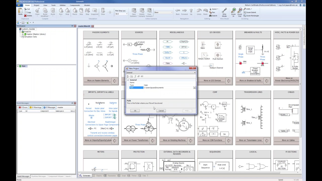Image resolution: width=322 pixels, height=181 pixels.
Task: Open the Project ribbon tab
Action: [x=36, y=5]
